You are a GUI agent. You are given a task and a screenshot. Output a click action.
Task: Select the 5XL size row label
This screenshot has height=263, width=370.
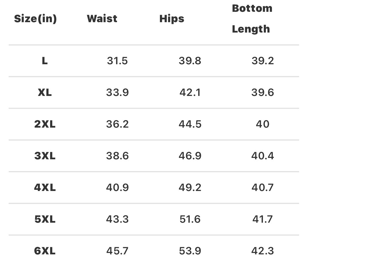point(45,219)
